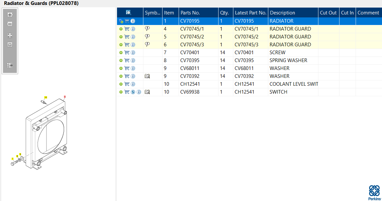This screenshot has width=382, height=201.
Task: Click Radiator & Guards (PPL028078) title
Action: point(41,3)
